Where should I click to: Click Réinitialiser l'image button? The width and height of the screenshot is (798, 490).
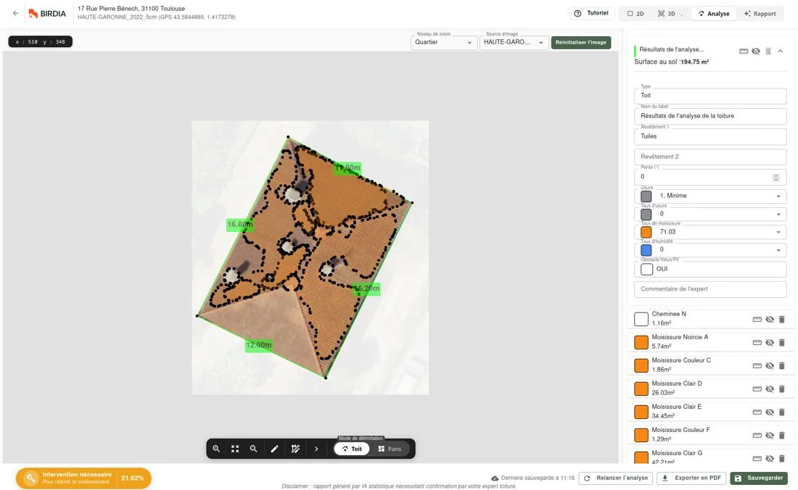(x=580, y=42)
